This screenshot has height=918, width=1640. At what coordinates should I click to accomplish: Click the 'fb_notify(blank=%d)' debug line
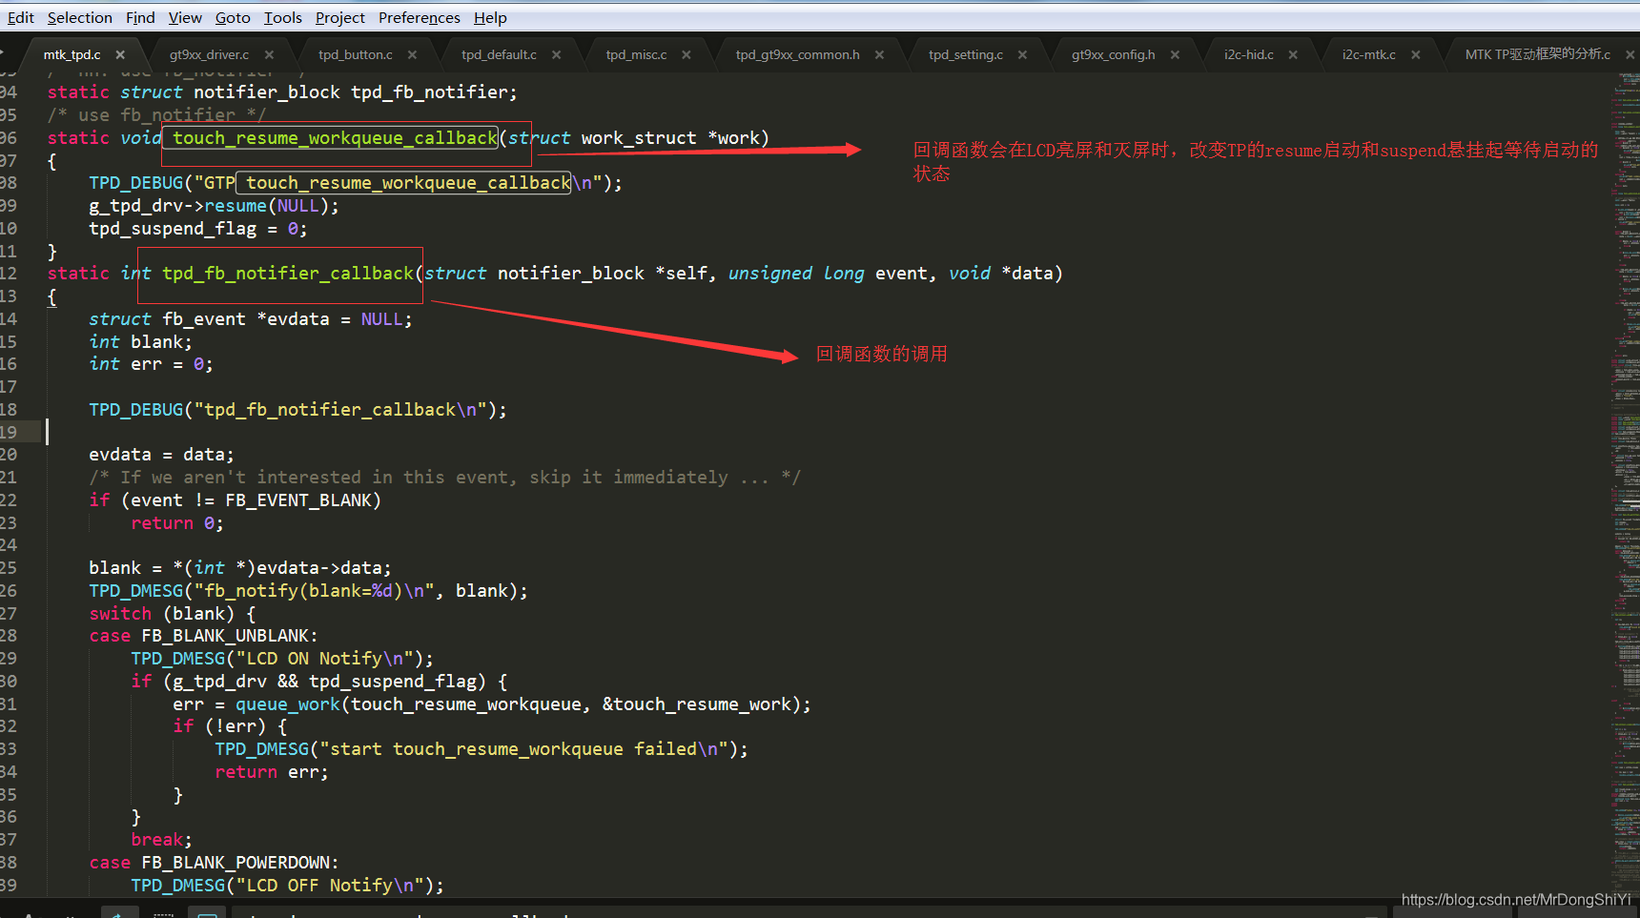tap(308, 591)
